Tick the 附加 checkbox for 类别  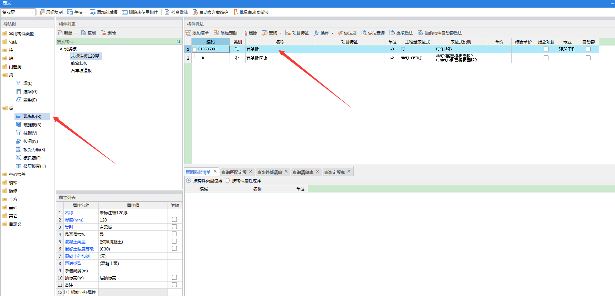(x=174, y=227)
